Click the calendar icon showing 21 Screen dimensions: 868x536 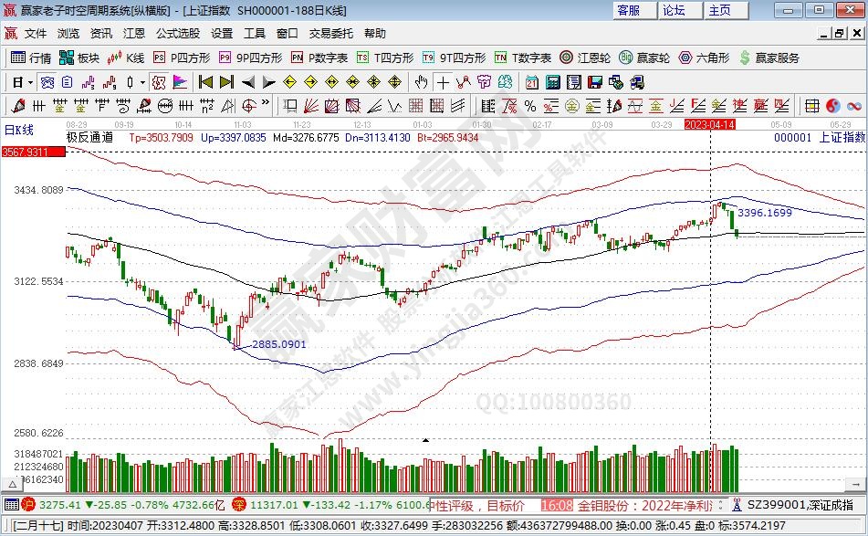(x=532, y=81)
